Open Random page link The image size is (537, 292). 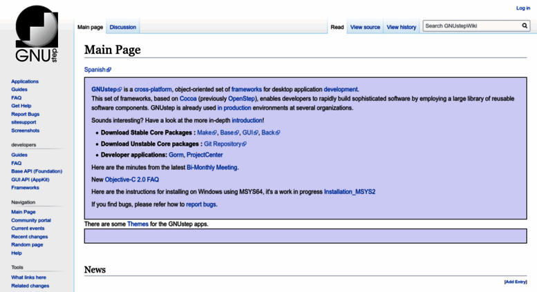[x=27, y=245]
